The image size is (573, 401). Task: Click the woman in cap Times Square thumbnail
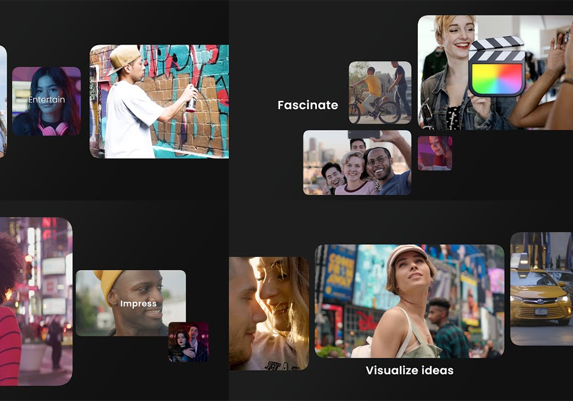pyautogui.click(x=409, y=301)
